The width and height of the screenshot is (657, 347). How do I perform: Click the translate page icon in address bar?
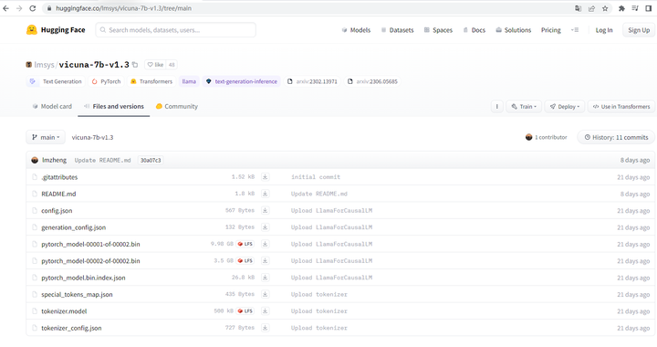pyautogui.click(x=579, y=8)
